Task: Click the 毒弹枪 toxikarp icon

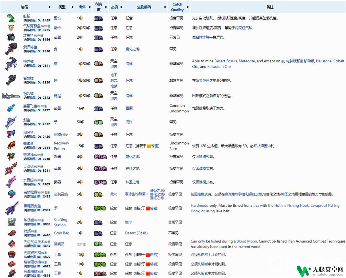Action: (11, 157)
